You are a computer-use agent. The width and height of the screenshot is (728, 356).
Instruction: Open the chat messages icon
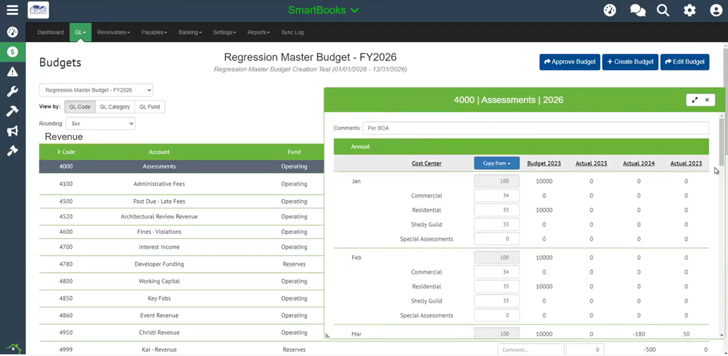[x=637, y=10]
